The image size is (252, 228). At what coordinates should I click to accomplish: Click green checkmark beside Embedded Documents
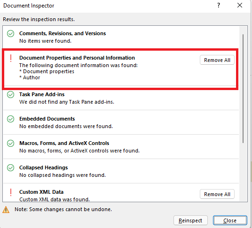(x=11, y=119)
